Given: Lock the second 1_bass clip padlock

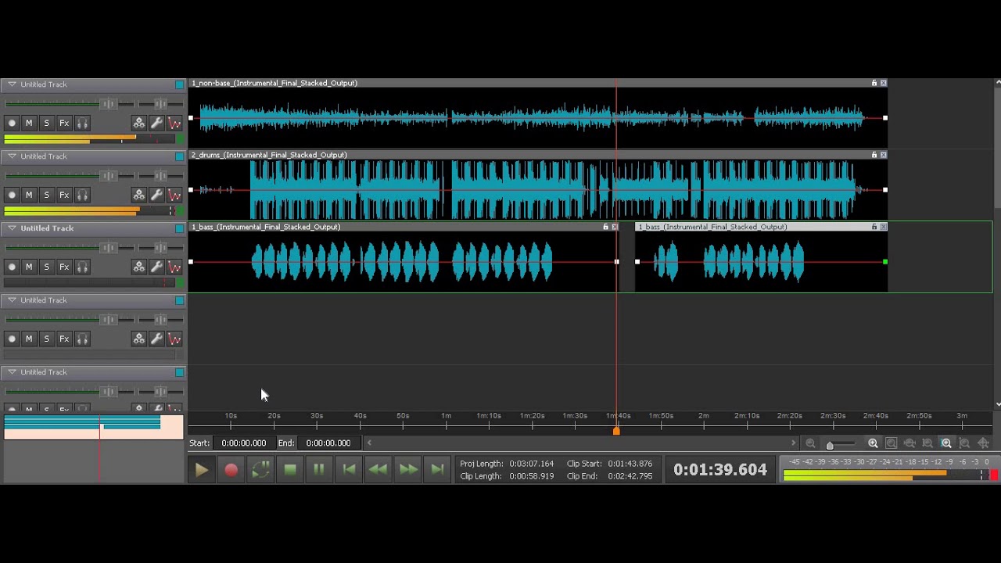Looking at the screenshot, I should (874, 227).
